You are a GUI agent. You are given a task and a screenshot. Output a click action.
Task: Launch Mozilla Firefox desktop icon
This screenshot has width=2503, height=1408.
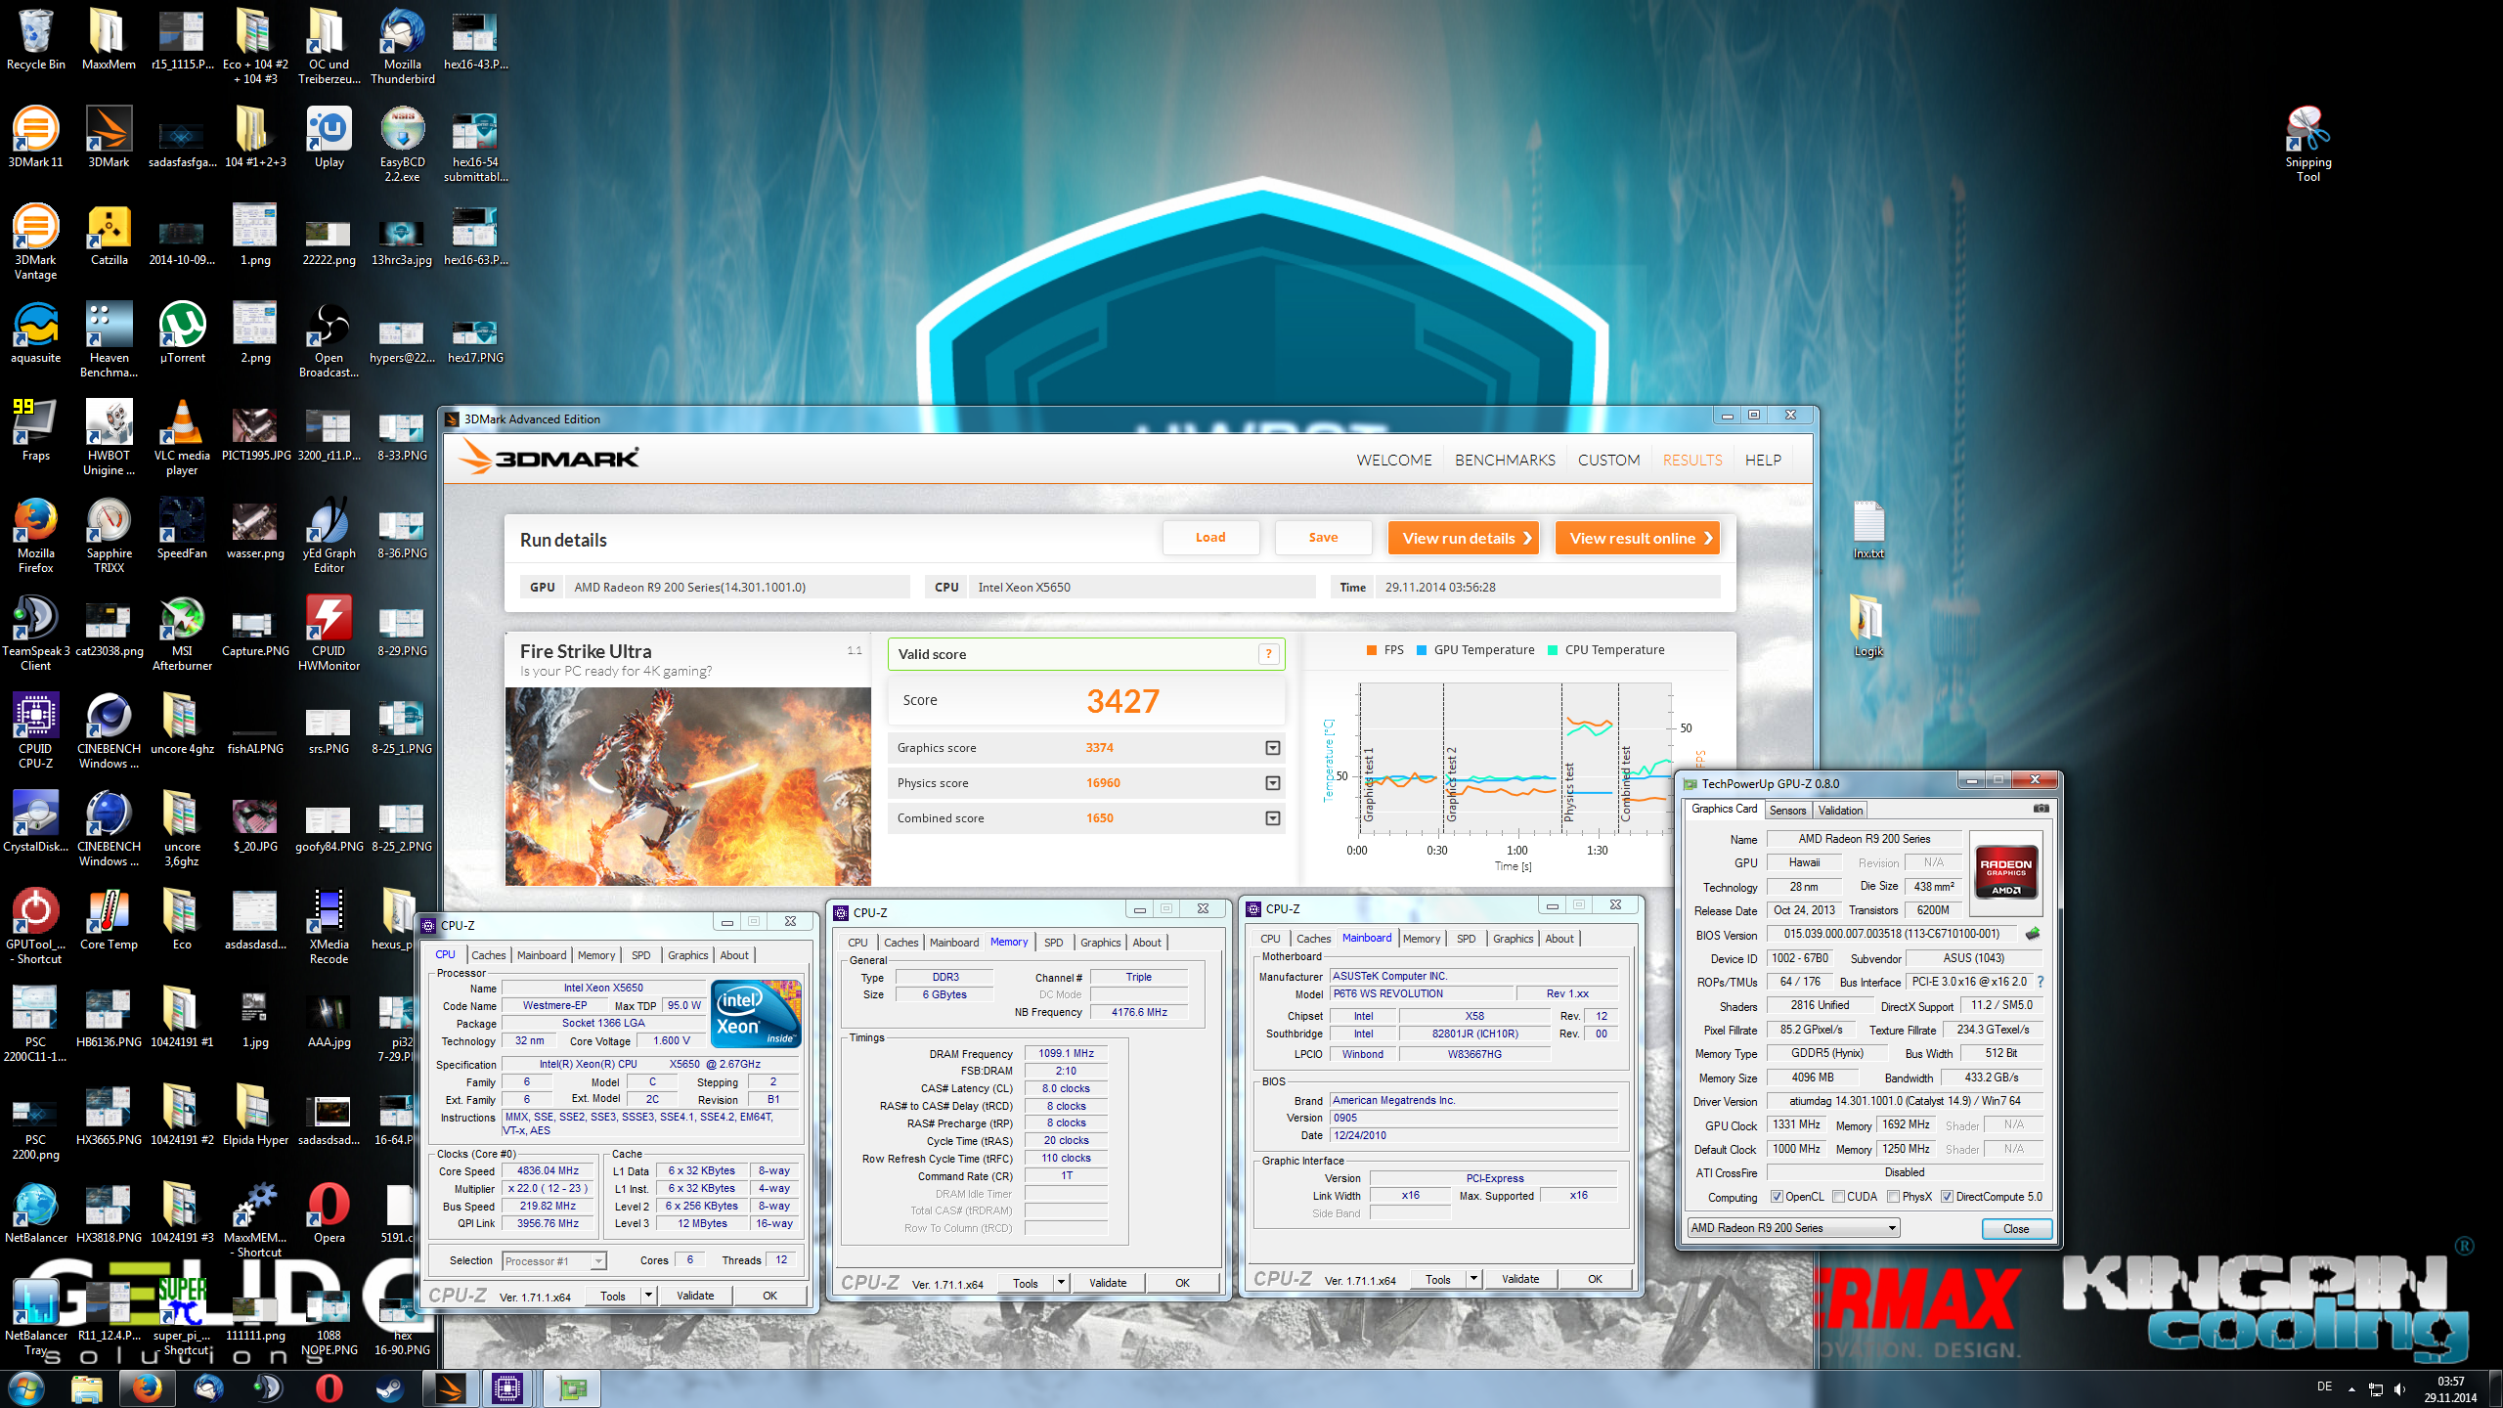click(35, 534)
